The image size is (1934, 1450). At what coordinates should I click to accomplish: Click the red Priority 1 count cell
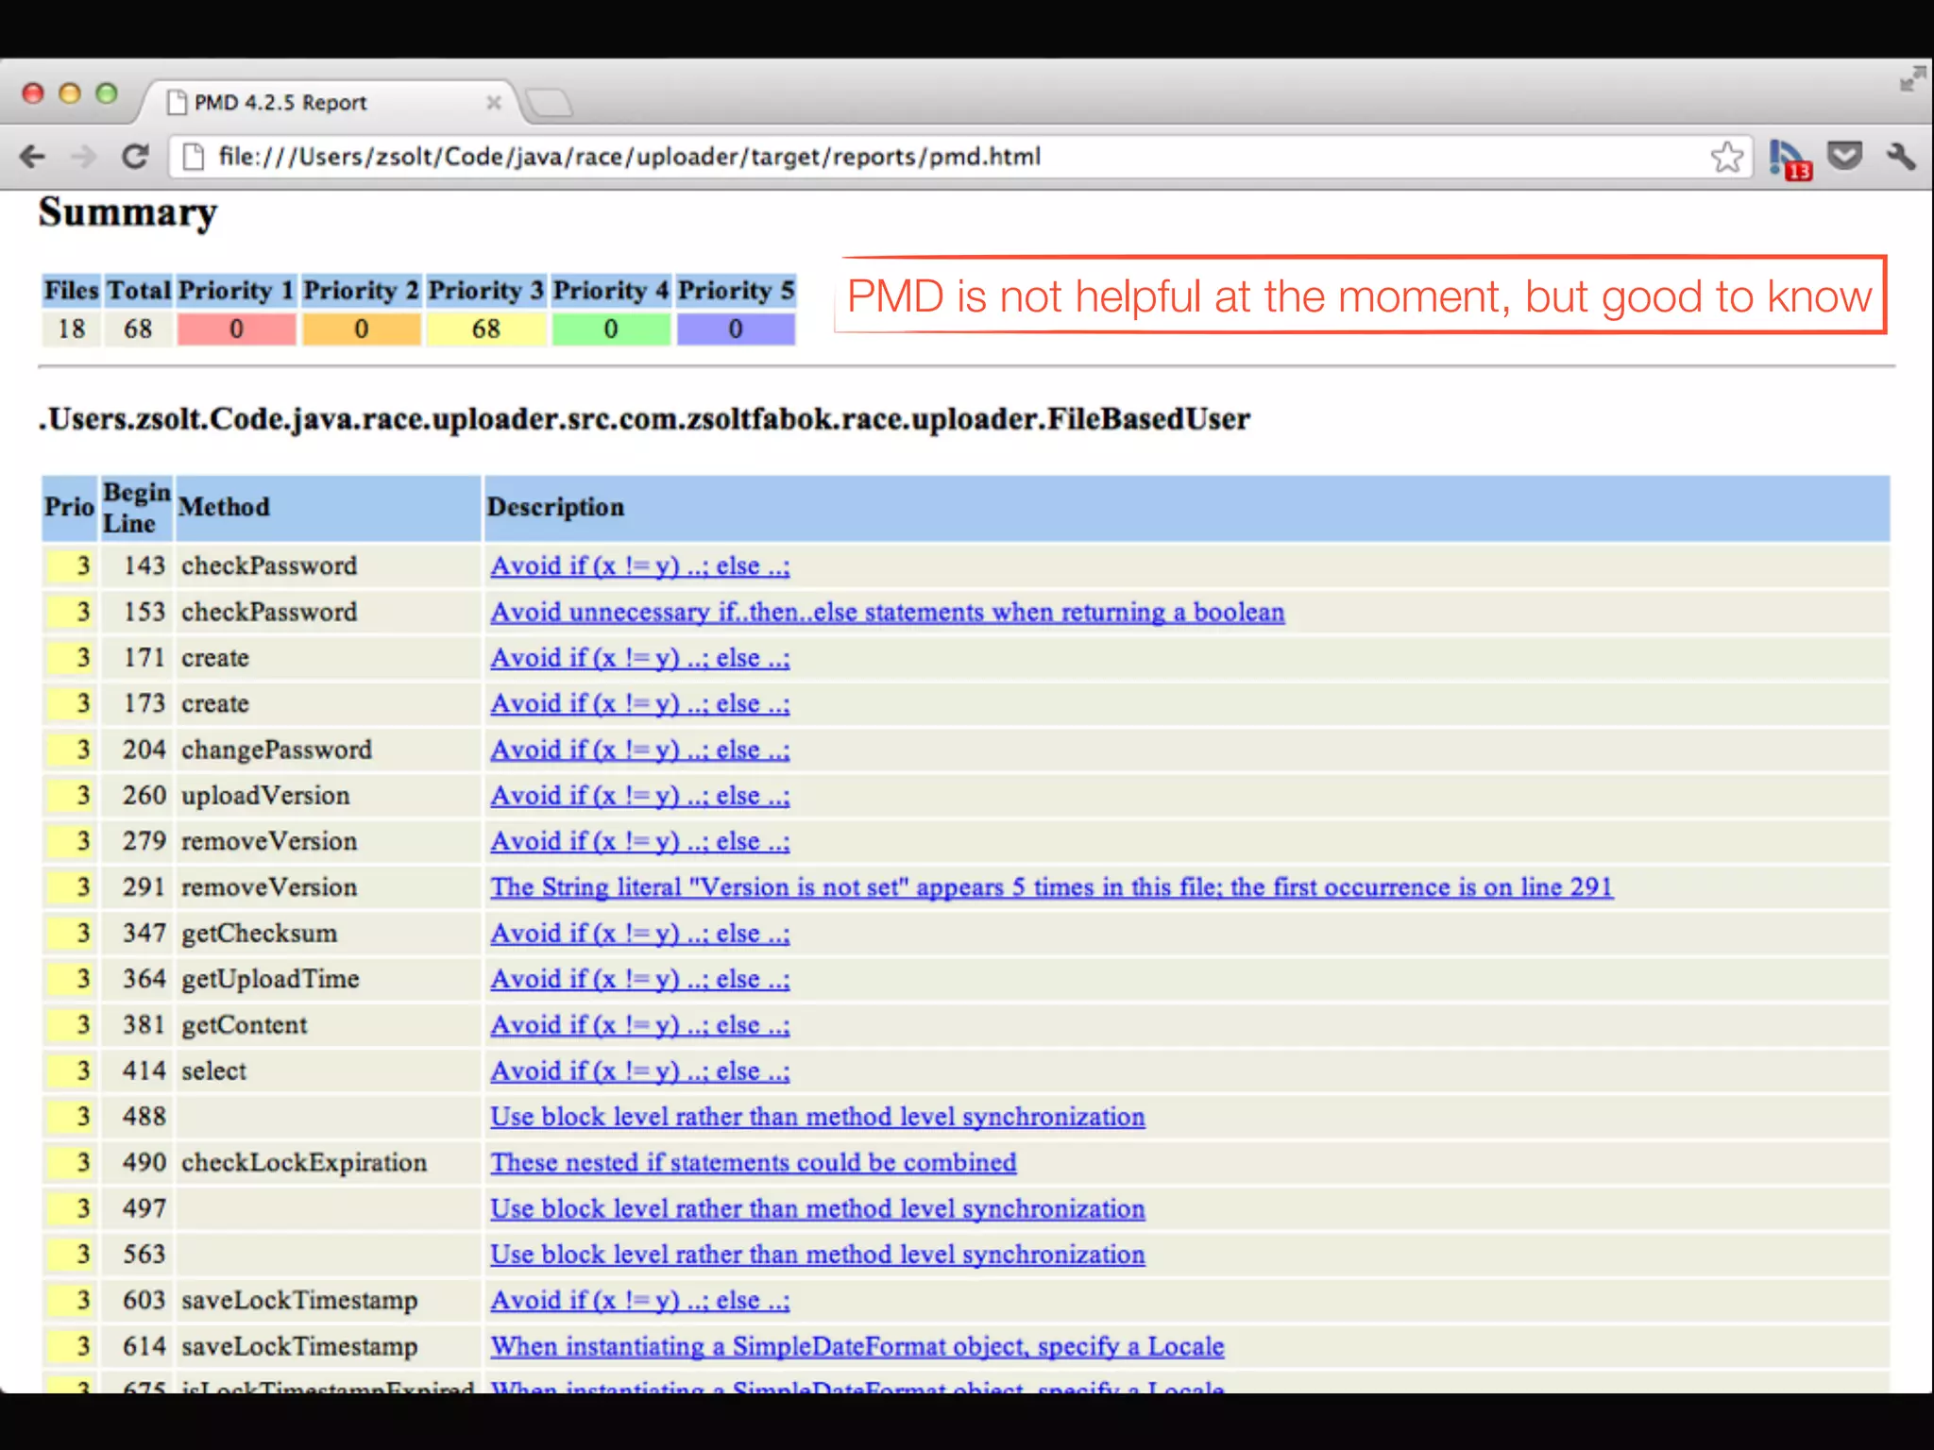click(x=236, y=329)
